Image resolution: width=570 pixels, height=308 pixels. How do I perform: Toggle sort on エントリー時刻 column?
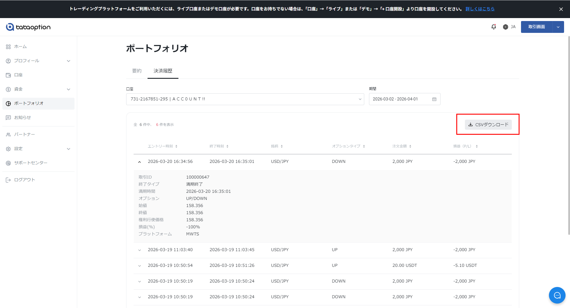176,146
